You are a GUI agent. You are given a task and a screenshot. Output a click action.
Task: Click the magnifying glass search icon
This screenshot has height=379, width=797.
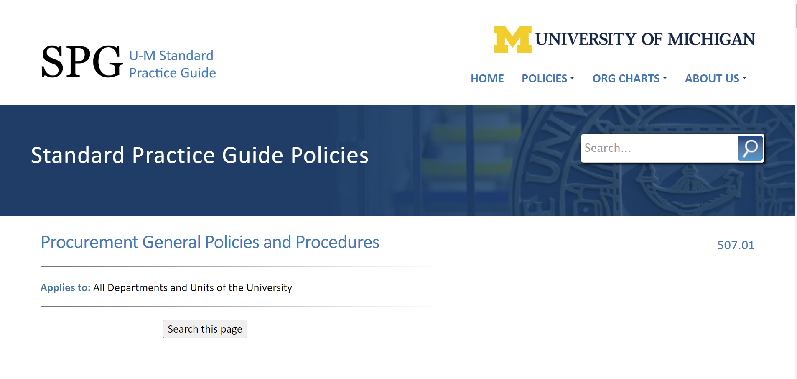pyautogui.click(x=750, y=148)
